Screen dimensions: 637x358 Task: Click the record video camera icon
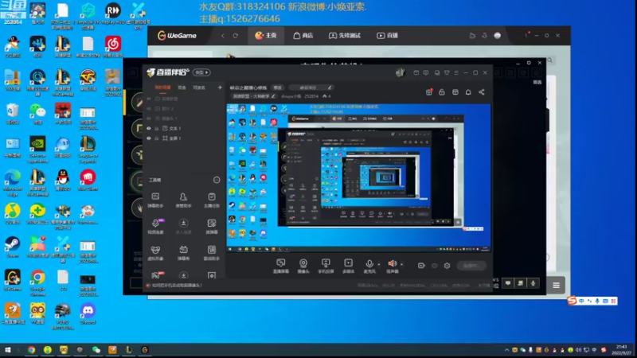[x=421, y=266]
